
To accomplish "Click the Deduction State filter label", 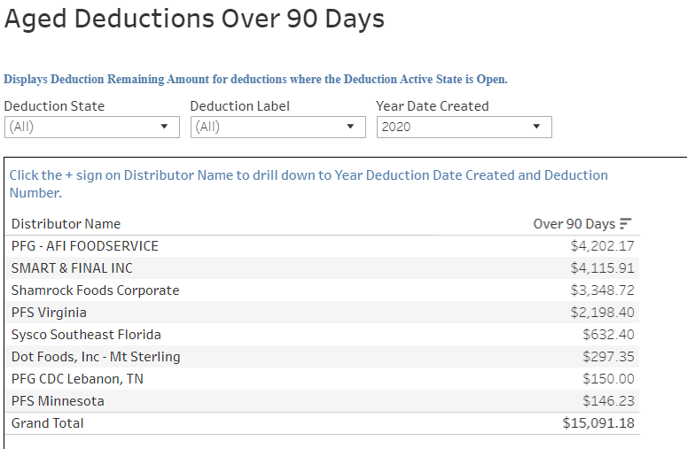I will point(54,106).
